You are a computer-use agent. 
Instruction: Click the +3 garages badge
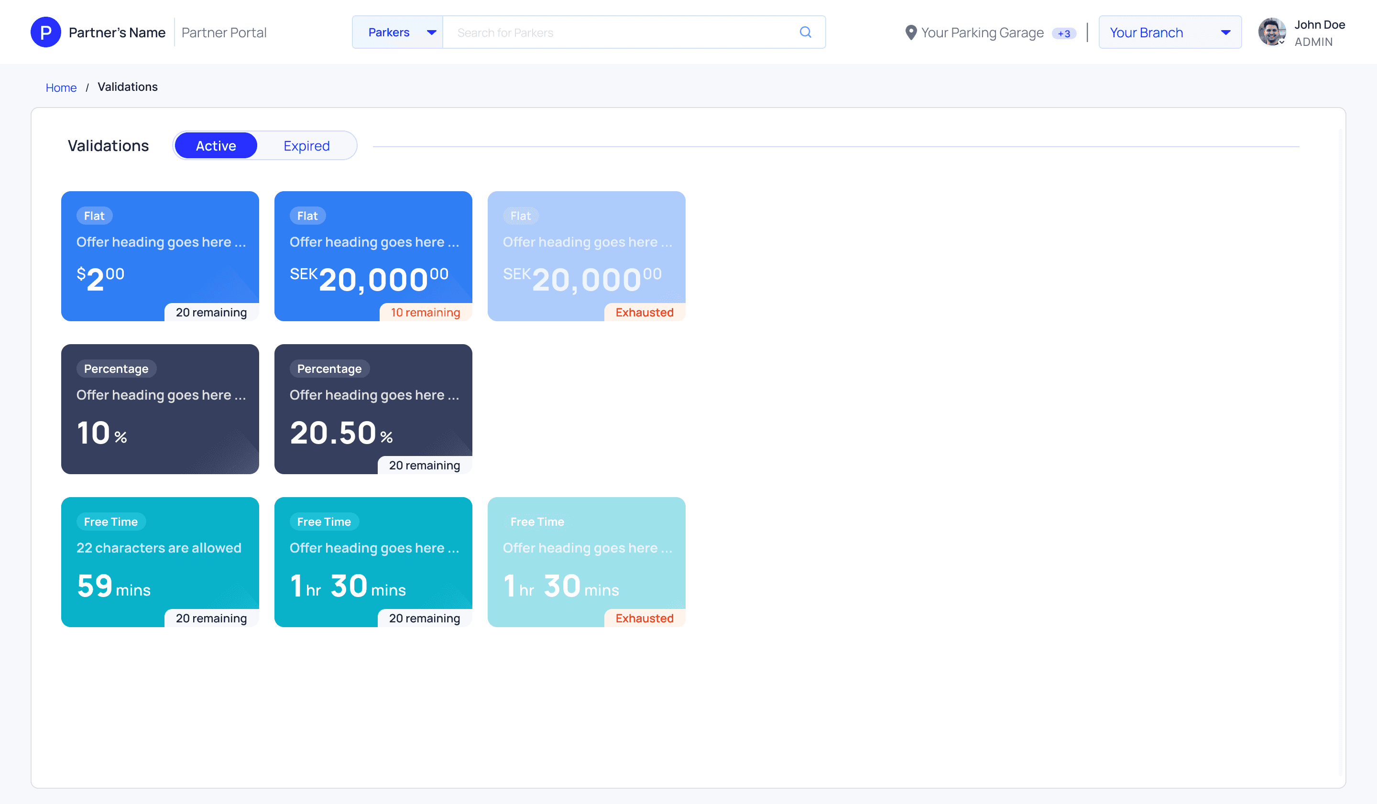pyautogui.click(x=1063, y=33)
